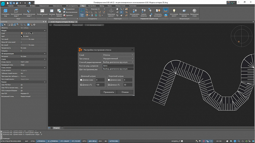Click the Print icon in quick access toolbar
255x143 pixels.
30,3
